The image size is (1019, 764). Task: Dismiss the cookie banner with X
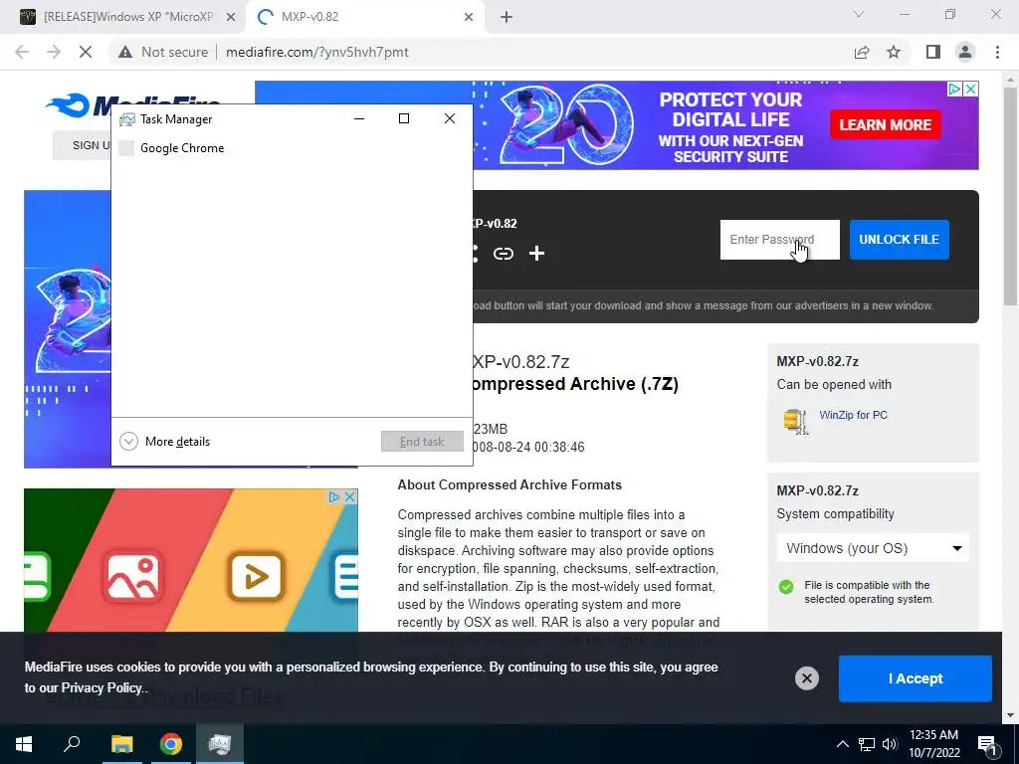tap(806, 678)
